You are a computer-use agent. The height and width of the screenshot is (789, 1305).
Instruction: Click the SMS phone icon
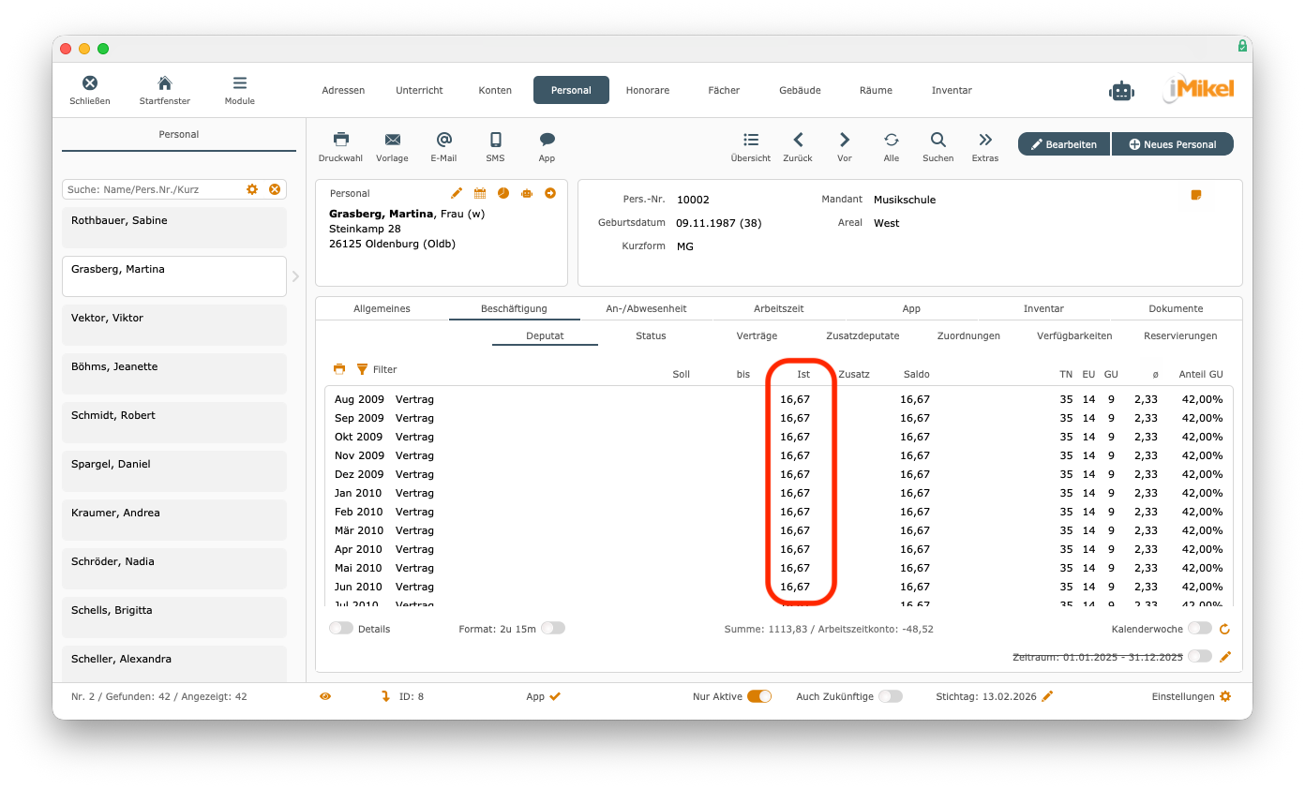pyautogui.click(x=495, y=140)
